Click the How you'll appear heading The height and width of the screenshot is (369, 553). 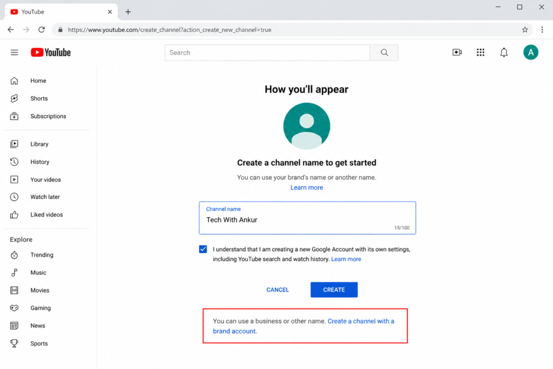[x=307, y=89]
